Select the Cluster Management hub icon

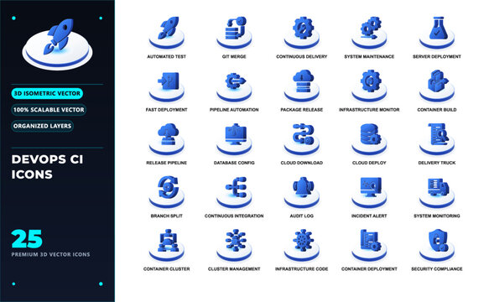point(234,244)
